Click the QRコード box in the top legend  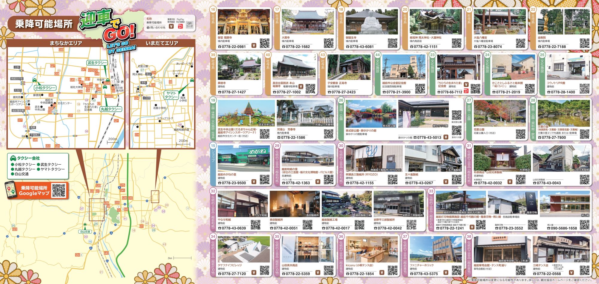tap(189, 25)
